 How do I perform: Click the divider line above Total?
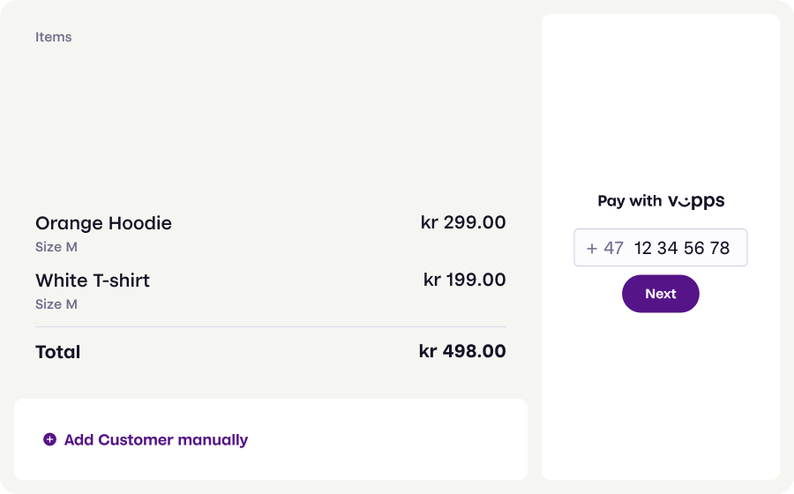(x=271, y=327)
